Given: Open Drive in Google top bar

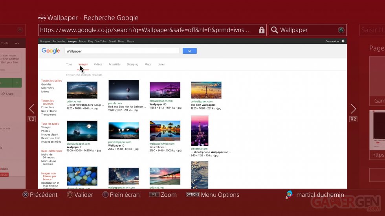Looking at the screenshot, I should 121,42.
